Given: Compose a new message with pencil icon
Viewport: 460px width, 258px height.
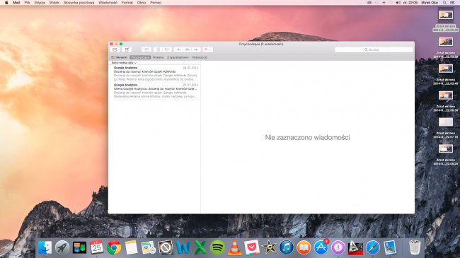Looking at the screenshot, I should tap(127, 50).
